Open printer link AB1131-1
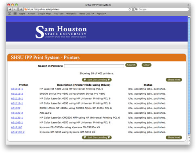The width and height of the screenshot is (196, 153). 17,118
